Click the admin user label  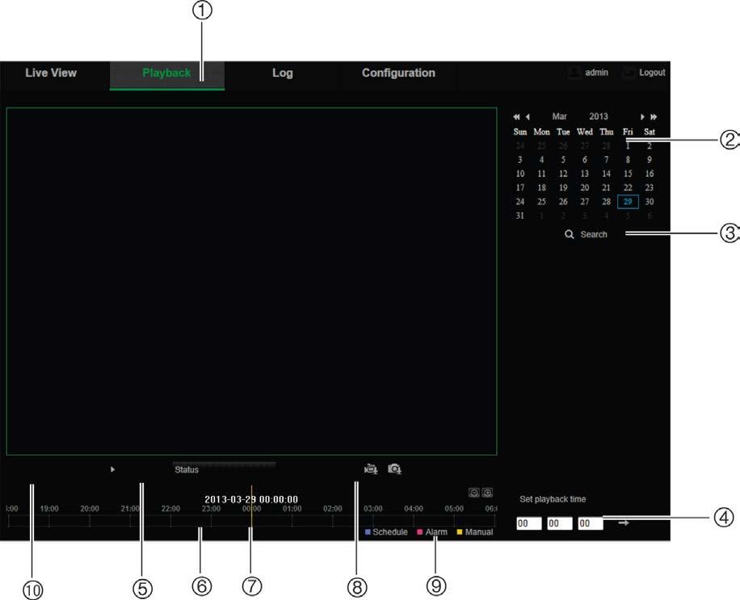[x=596, y=73]
